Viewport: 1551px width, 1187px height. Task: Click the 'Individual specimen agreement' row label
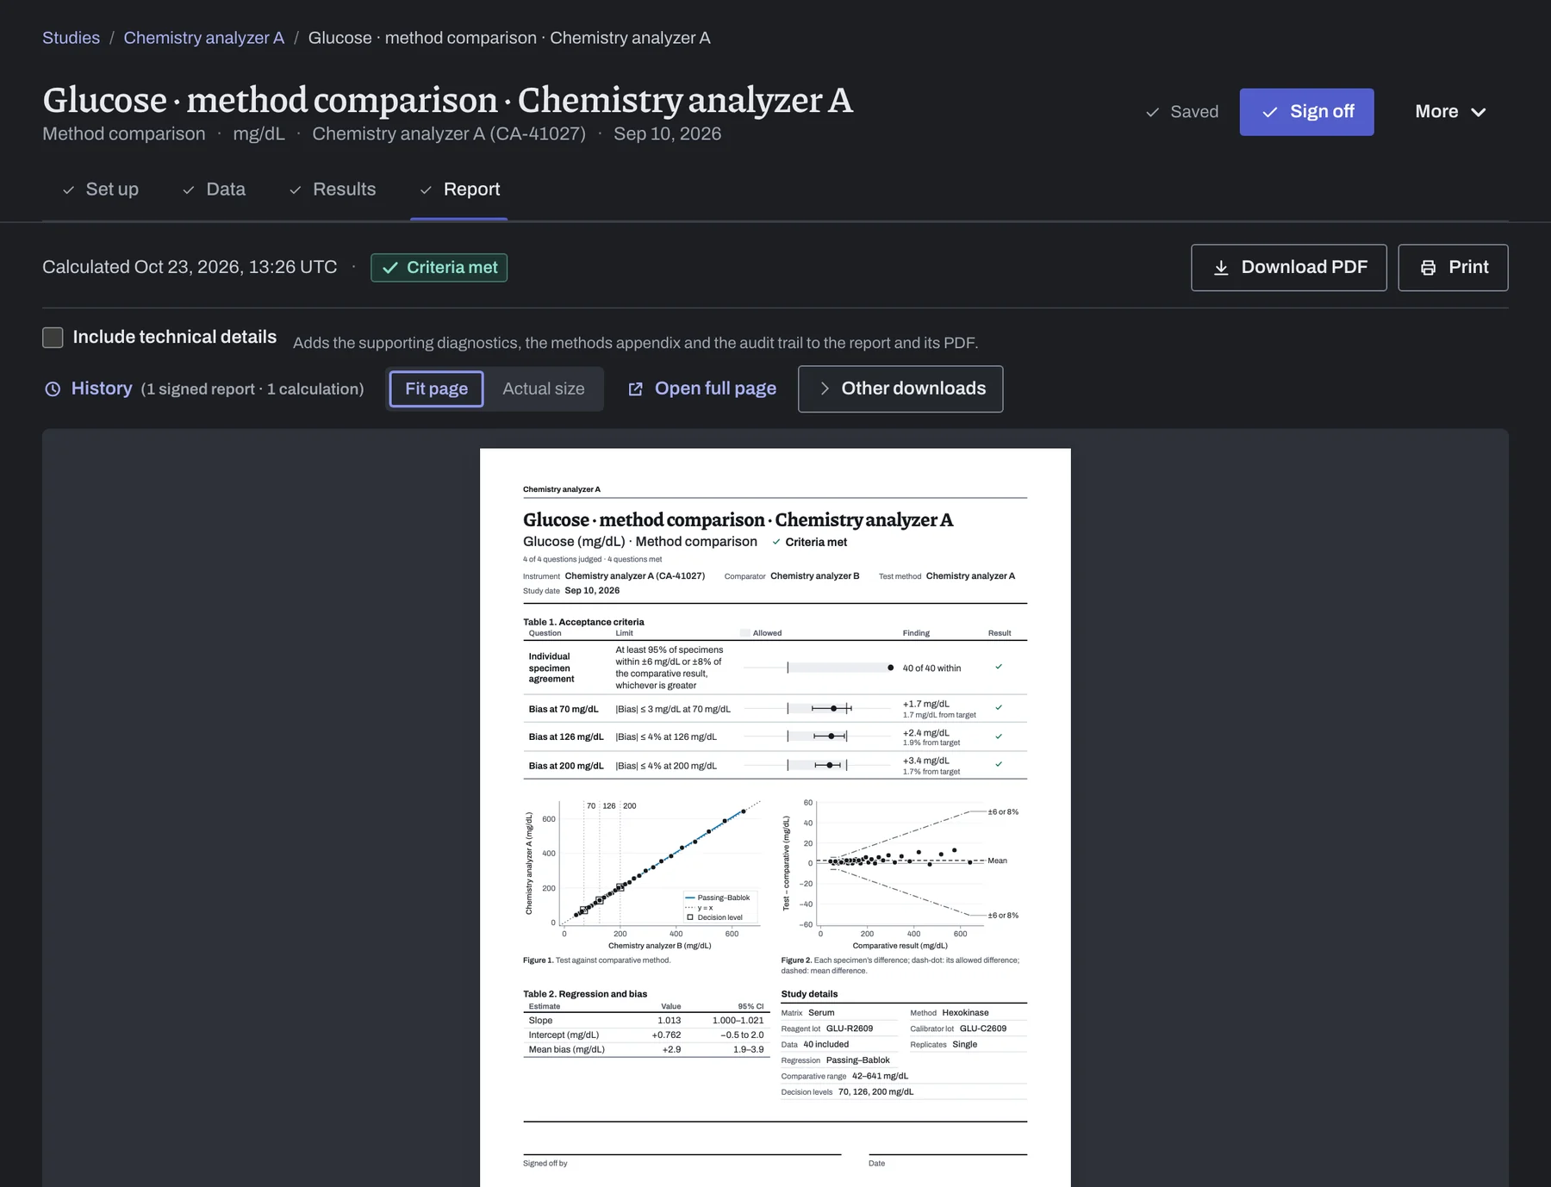pos(551,668)
